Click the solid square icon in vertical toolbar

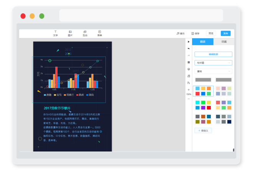(189, 62)
